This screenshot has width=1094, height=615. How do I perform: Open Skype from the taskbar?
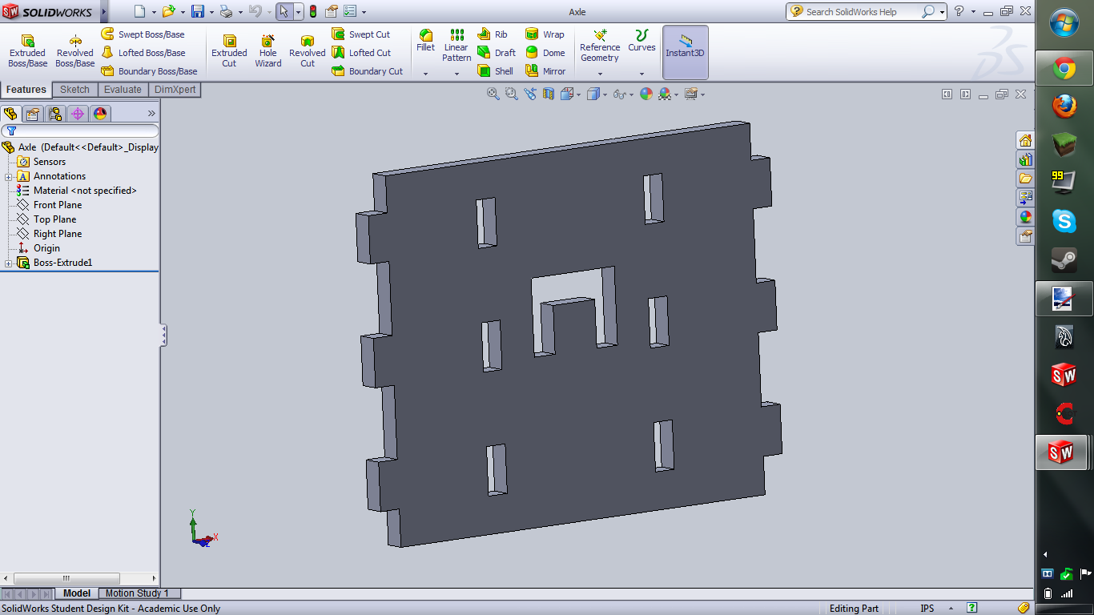[x=1064, y=221]
